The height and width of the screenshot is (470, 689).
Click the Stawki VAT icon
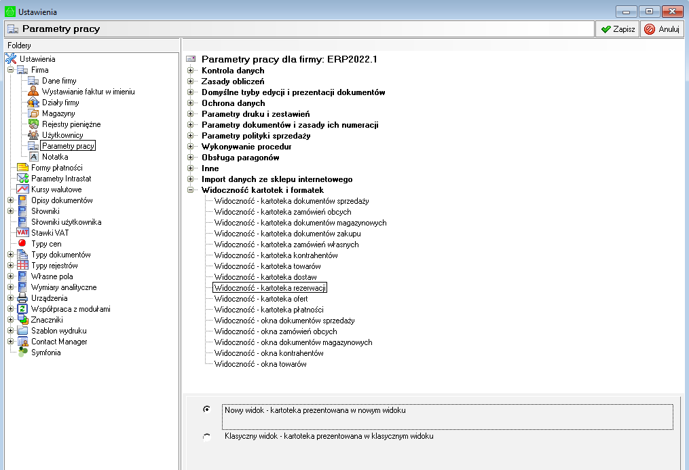coord(22,233)
